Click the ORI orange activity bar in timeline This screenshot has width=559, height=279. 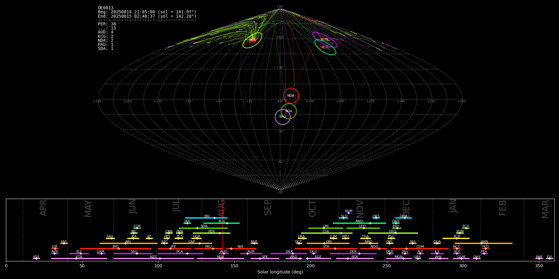click(328, 243)
